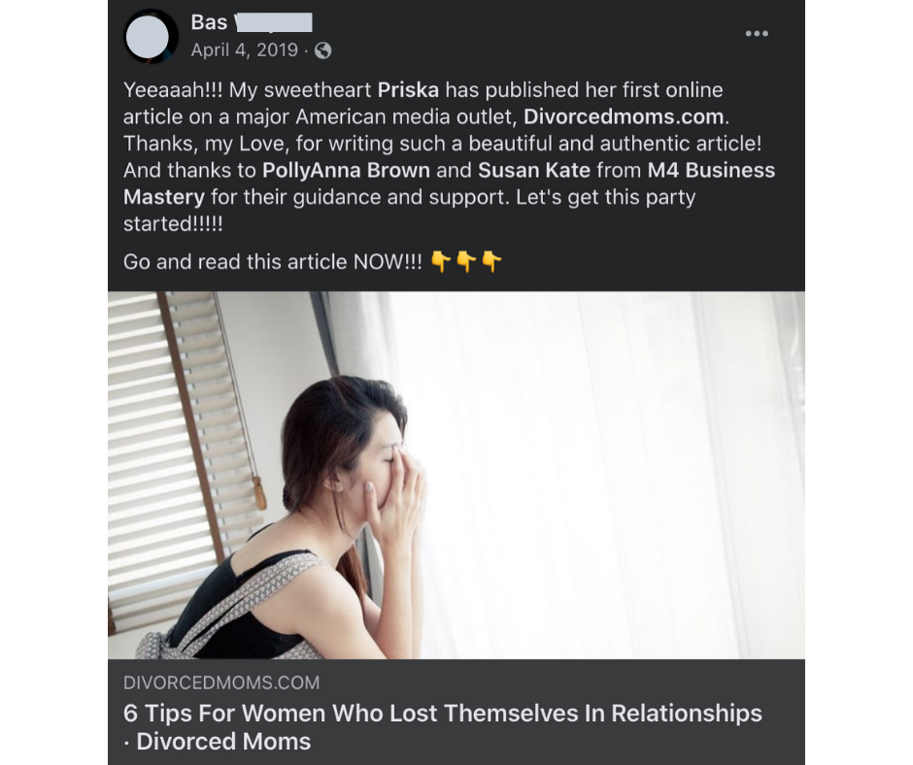Open the three-dot post options menu
913x765 pixels.
[x=757, y=34]
